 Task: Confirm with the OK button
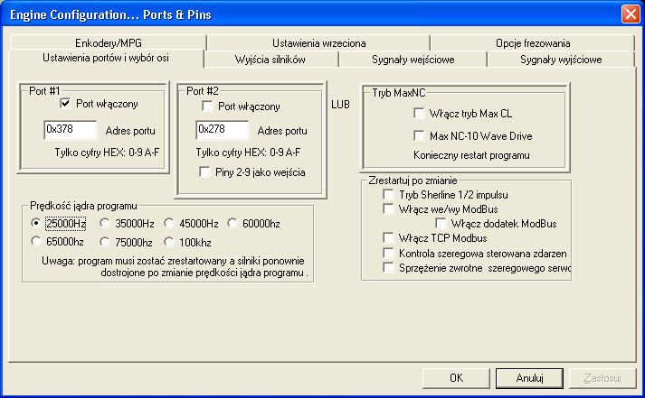pyautogui.click(x=456, y=378)
